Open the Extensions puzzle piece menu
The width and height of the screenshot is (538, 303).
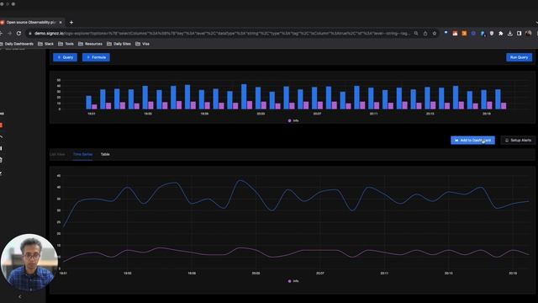click(x=501, y=34)
